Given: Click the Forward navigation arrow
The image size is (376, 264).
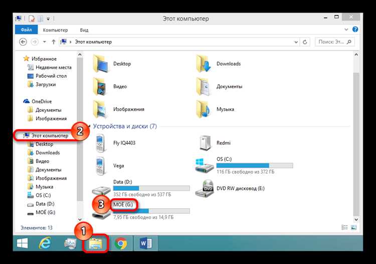Looking at the screenshot, I should [x=35, y=42].
